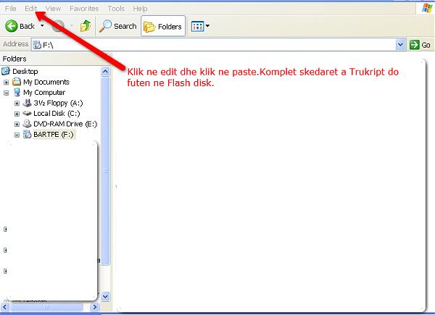Click the Windows flag logo
The height and width of the screenshot is (315, 435).
(x=427, y=8)
